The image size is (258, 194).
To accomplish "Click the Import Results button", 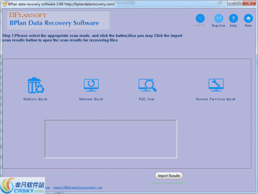I will point(169,176).
